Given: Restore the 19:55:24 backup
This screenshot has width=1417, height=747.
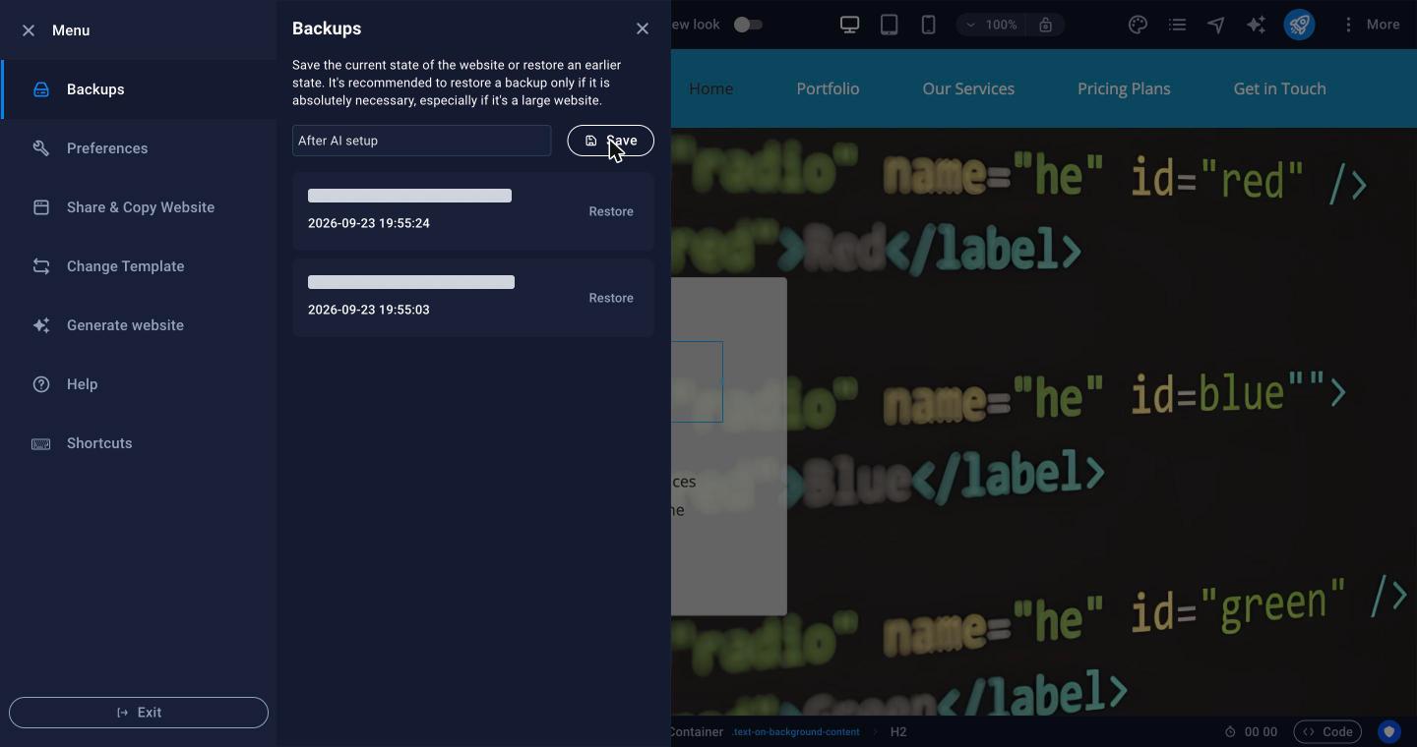Looking at the screenshot, I should coord(611,211).
